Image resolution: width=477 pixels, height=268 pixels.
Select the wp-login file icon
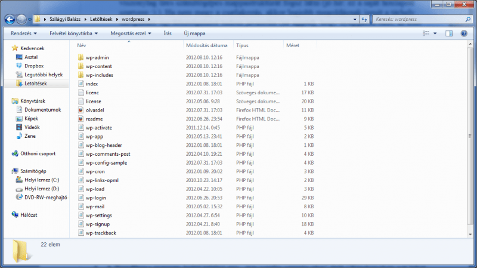(x=80, y=198)
